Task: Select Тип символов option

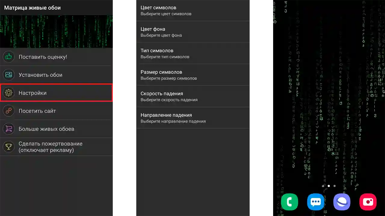Action: [x=192, y=53]
